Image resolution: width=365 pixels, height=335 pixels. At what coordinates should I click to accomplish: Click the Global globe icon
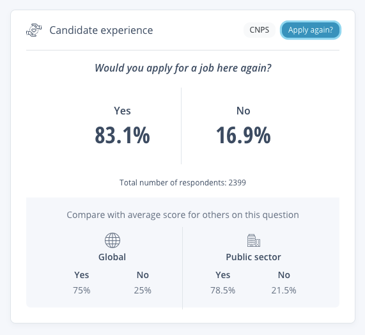pyautogui.click(x=113, y=240)
